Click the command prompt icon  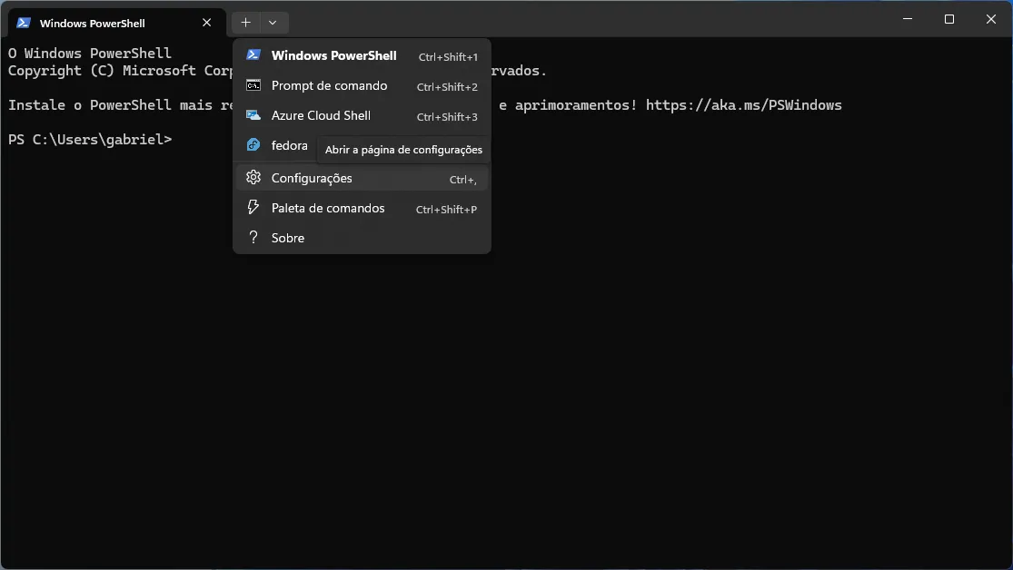coord(253,85)
